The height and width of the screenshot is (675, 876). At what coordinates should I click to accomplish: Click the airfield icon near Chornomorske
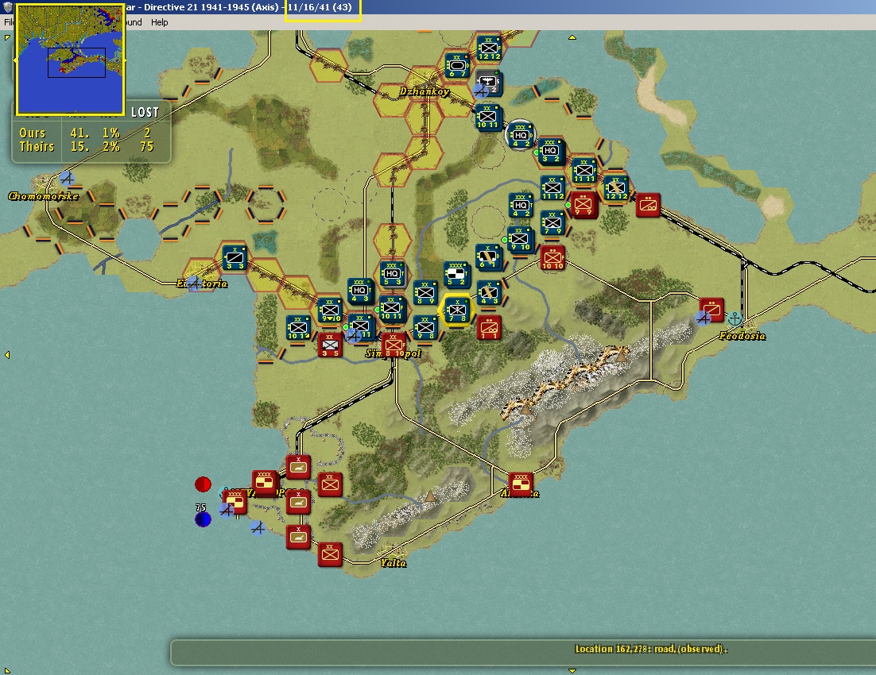click(67, 178)
